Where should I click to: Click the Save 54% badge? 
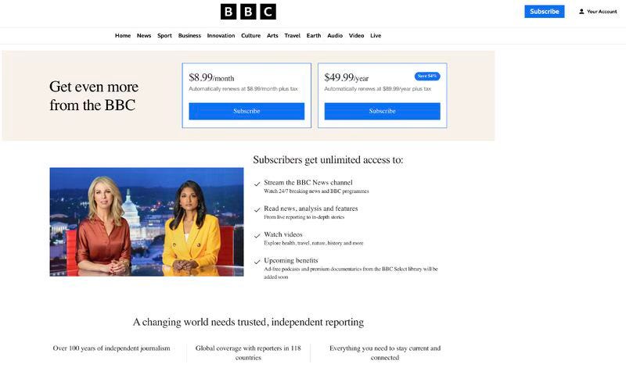[427, 76]
